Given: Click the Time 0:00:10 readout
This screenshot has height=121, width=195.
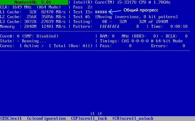Looking at the screenshot, I should click(169, 26).
